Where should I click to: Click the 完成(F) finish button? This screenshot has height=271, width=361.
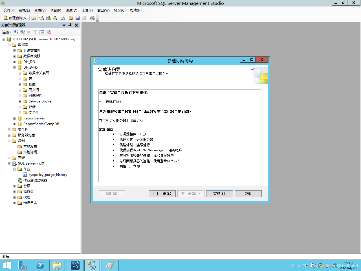(219, 194)
